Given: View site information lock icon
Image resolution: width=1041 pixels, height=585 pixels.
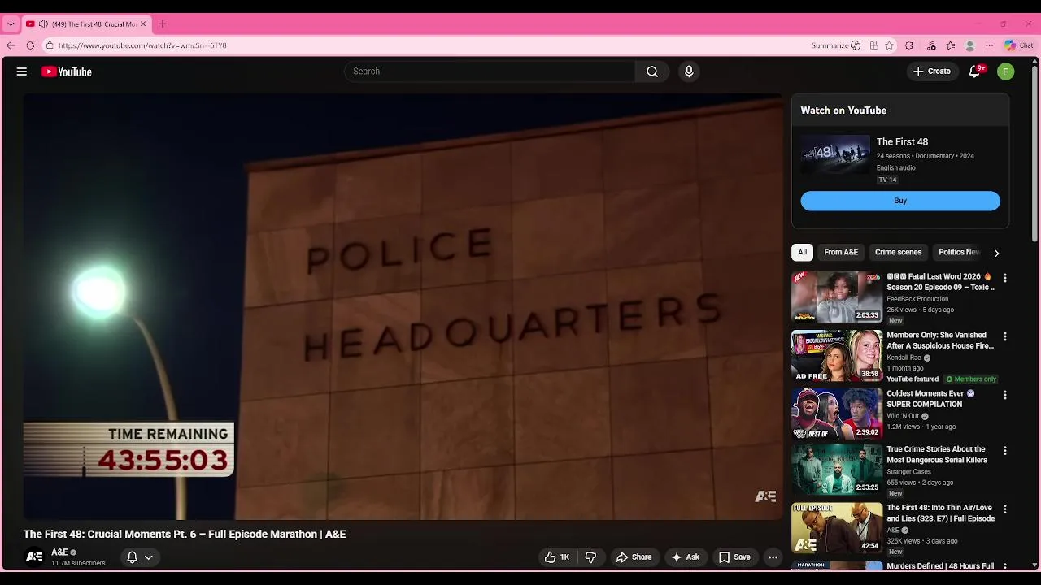Looking at the screenshot, I should (x=50, y=45).
